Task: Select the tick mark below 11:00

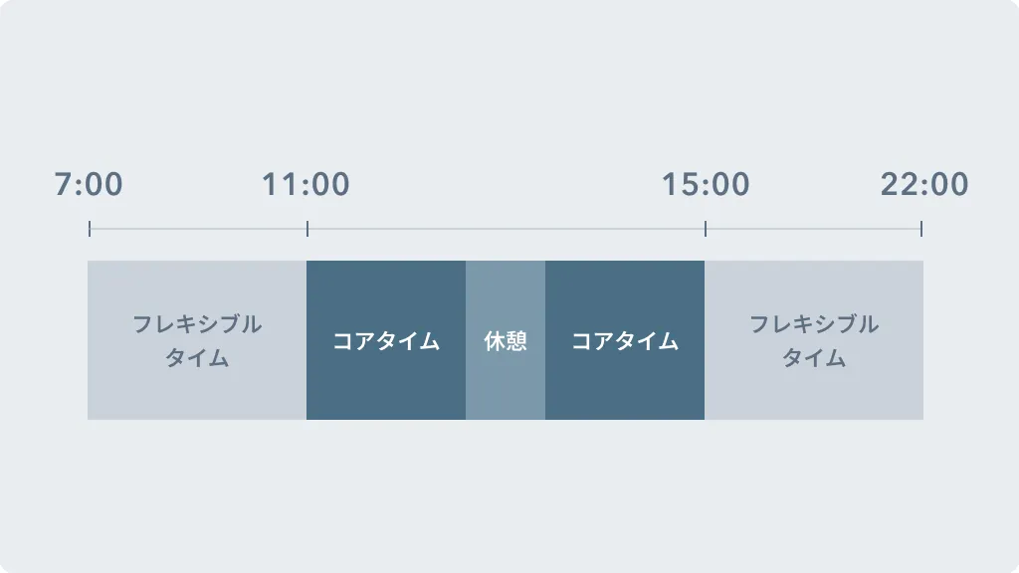Action: pyautogui.click(x=307, y=229)
